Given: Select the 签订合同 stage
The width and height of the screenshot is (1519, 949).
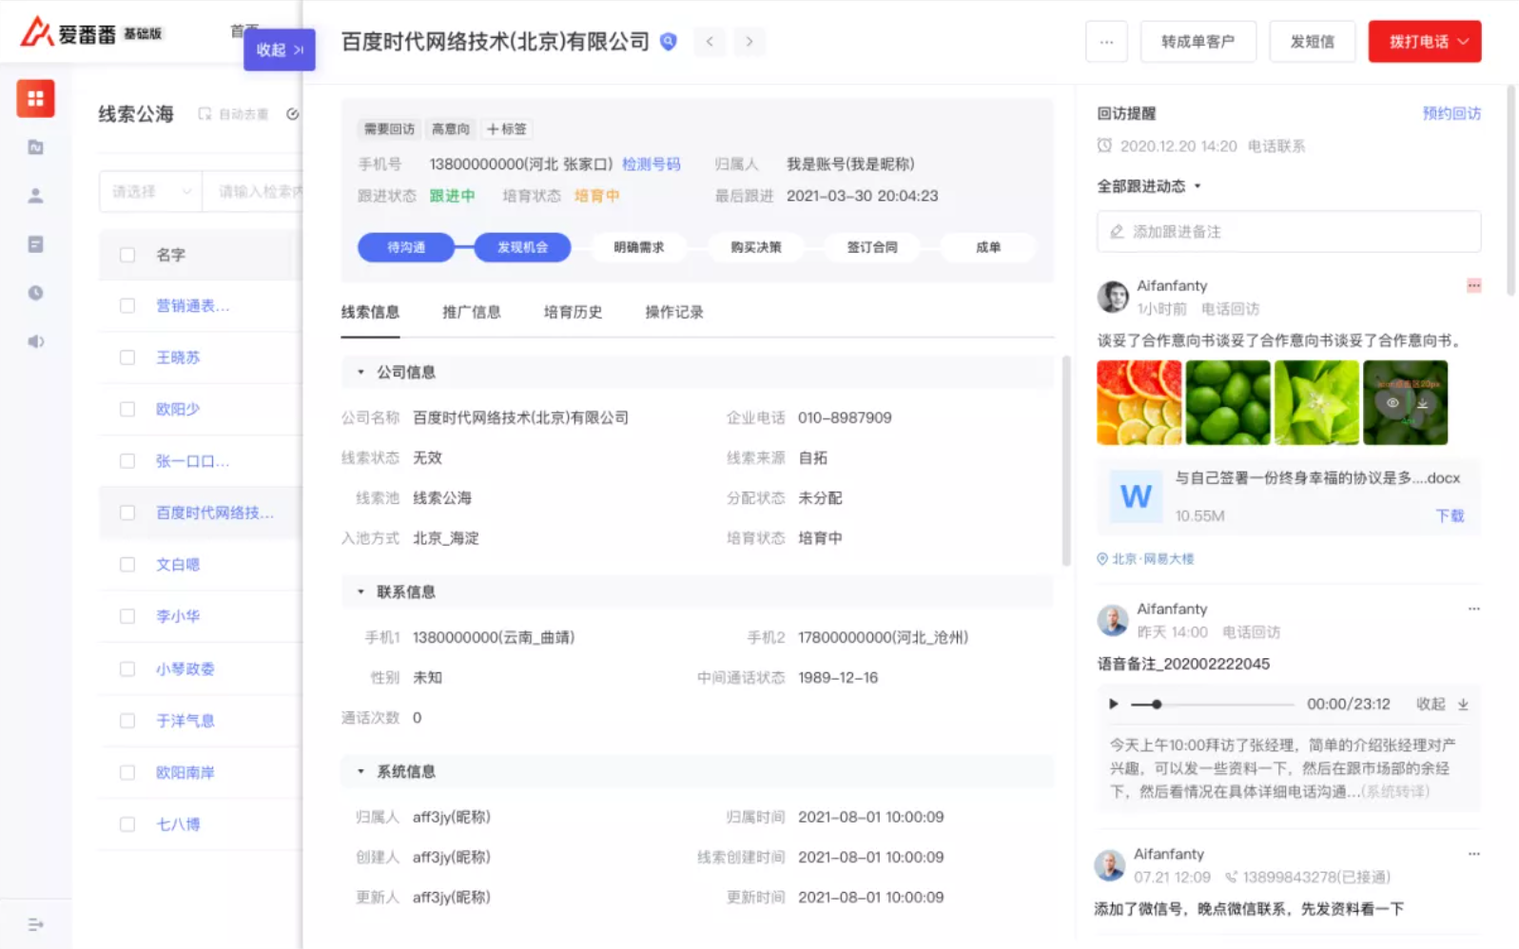Looking at the screenshot, I should (x=872, y=247).
